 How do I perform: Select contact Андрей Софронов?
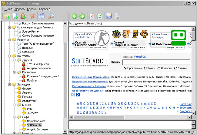pyautogui.click(x=39, y=68)
